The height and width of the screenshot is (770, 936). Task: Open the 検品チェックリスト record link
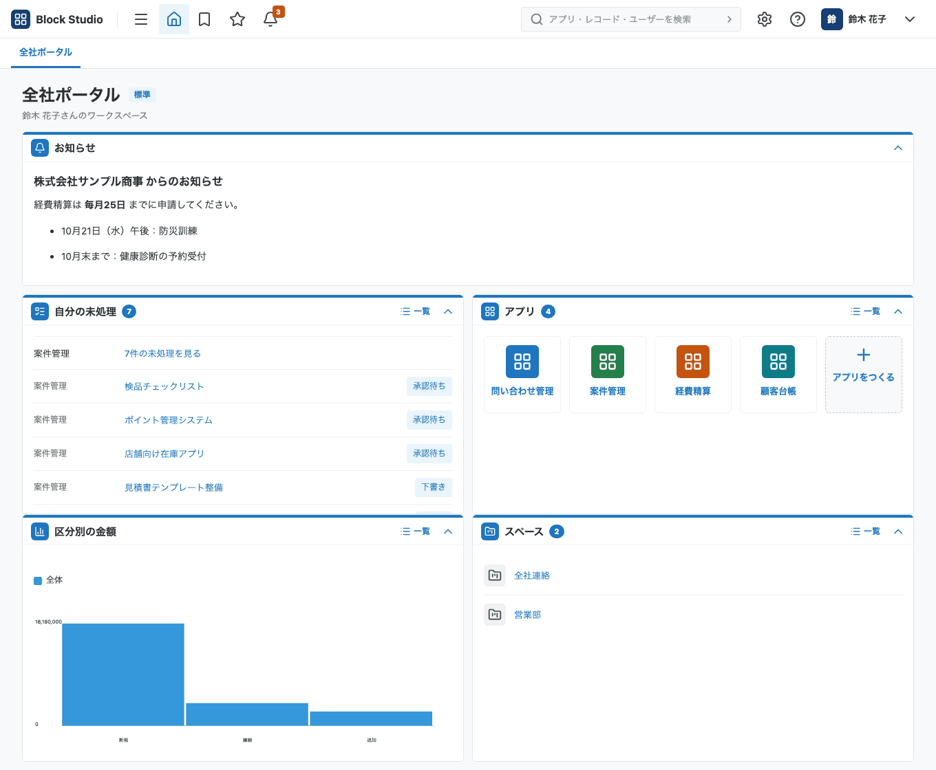pos(164,386)
